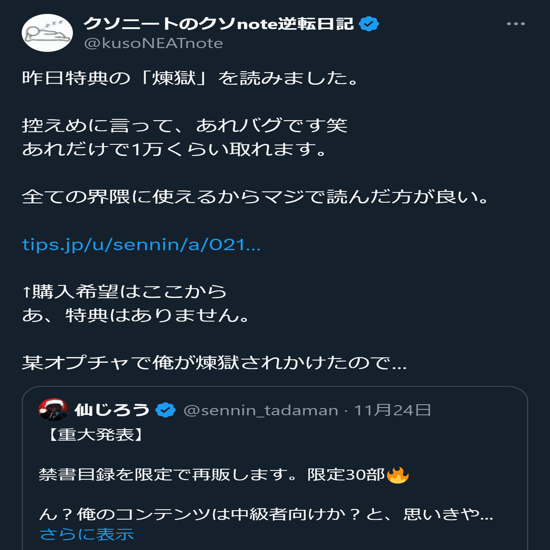This screenshot has width=550, height=550.
Task: Open the @sennin_tadaman handle
Action: tap(261, 410)
